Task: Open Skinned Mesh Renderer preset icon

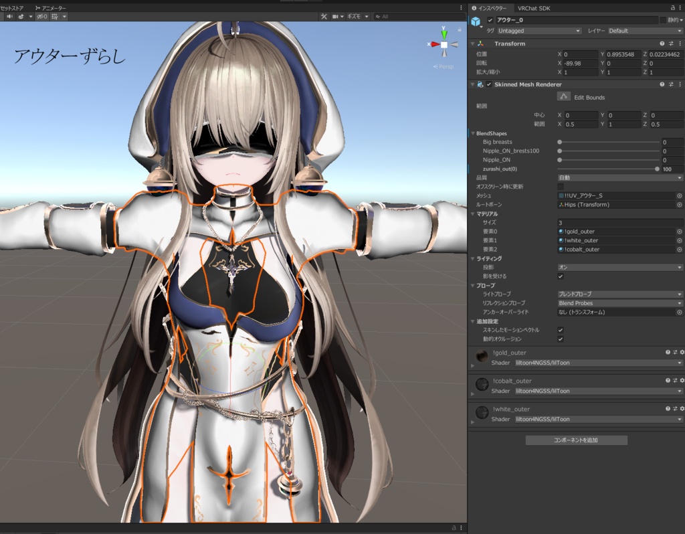Action: coord(671,84)
